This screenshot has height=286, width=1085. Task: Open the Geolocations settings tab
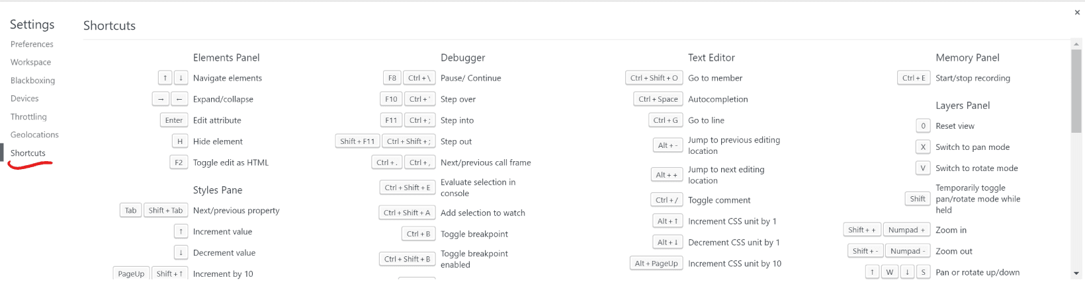click(34, 135)
